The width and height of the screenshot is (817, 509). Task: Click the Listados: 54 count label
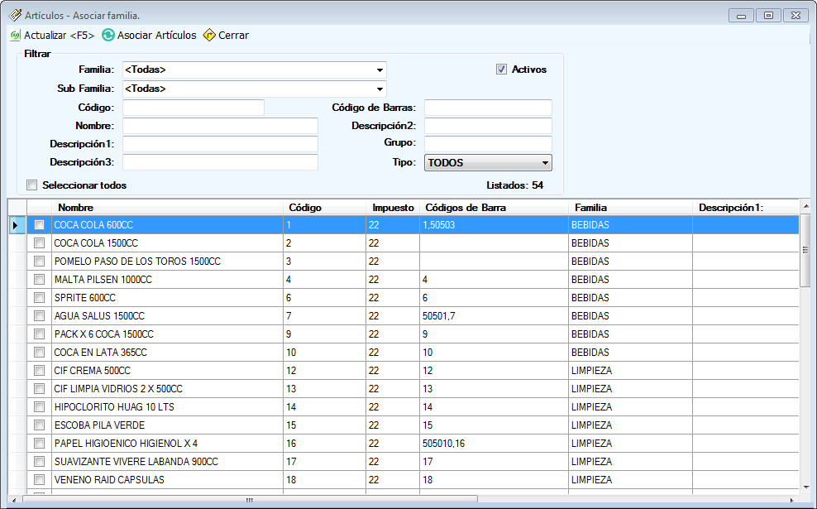[515, 185]
